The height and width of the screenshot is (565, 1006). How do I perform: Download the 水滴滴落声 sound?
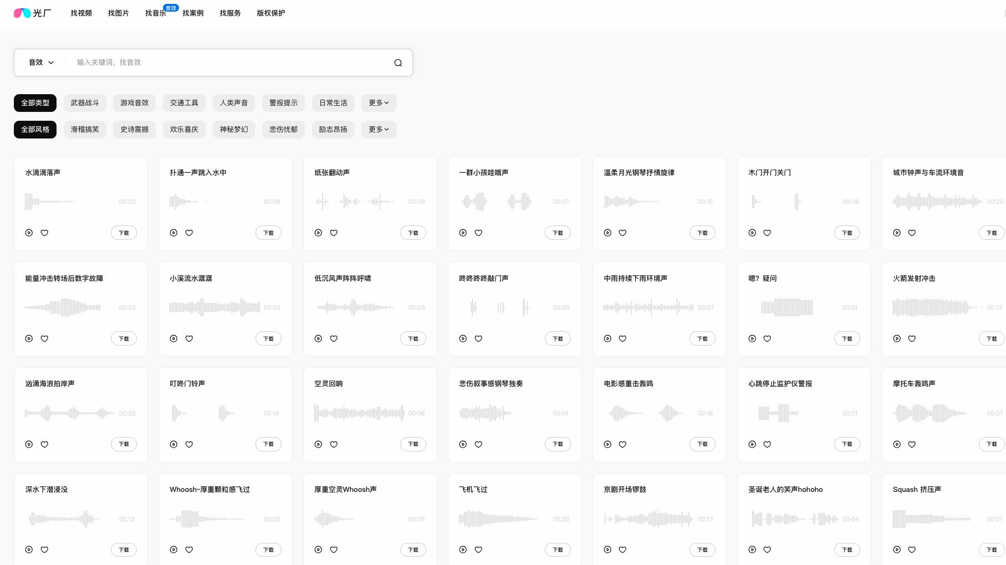coord(124,233)
